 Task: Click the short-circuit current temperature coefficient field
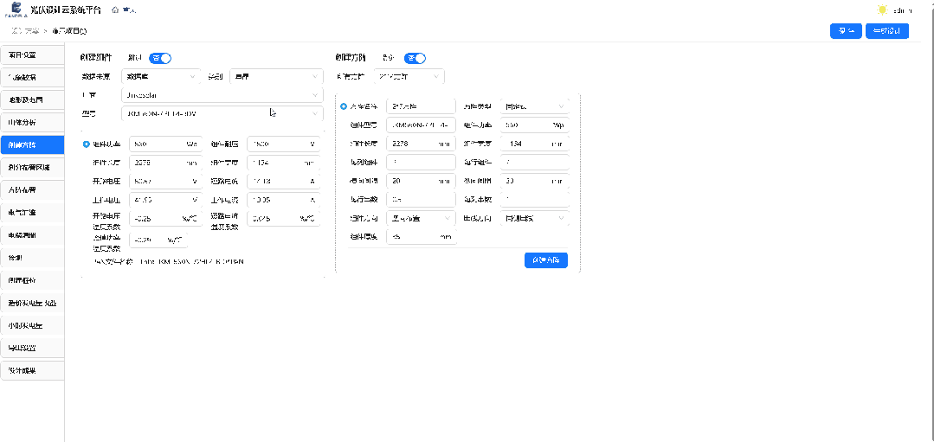click(x=284, y=218)
